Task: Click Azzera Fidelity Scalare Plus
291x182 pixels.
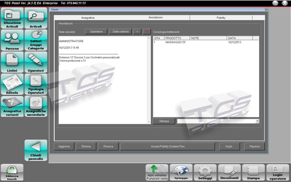Action: click(x=168, y=147)
